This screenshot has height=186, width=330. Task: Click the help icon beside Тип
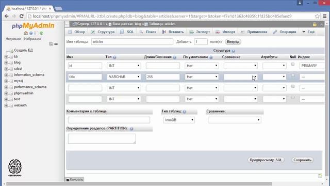click(114, 57)
